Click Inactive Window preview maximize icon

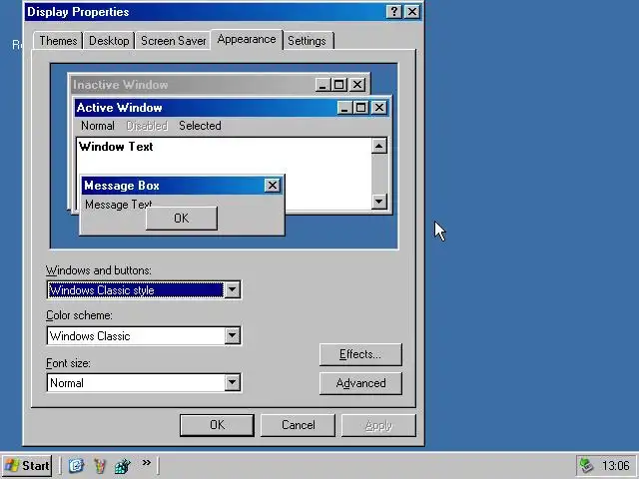339,85
